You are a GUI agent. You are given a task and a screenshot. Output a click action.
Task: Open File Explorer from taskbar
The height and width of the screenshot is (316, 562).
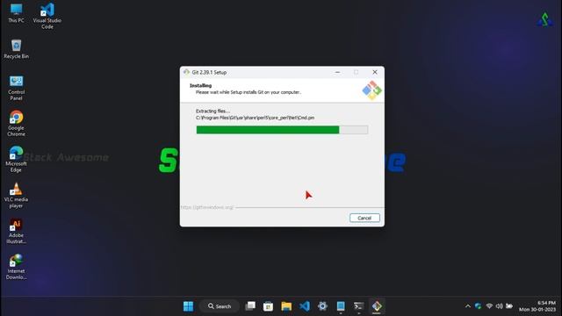pyautogui.click(x=286, y=306)
